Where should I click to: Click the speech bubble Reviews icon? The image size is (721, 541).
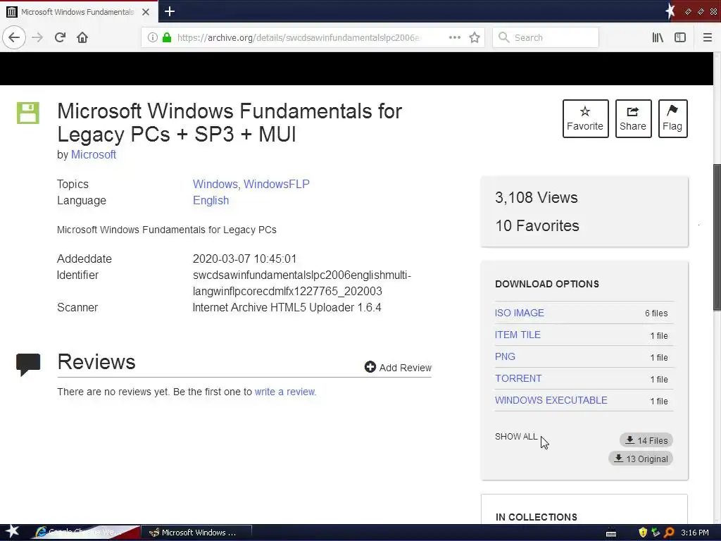[28, 364]
